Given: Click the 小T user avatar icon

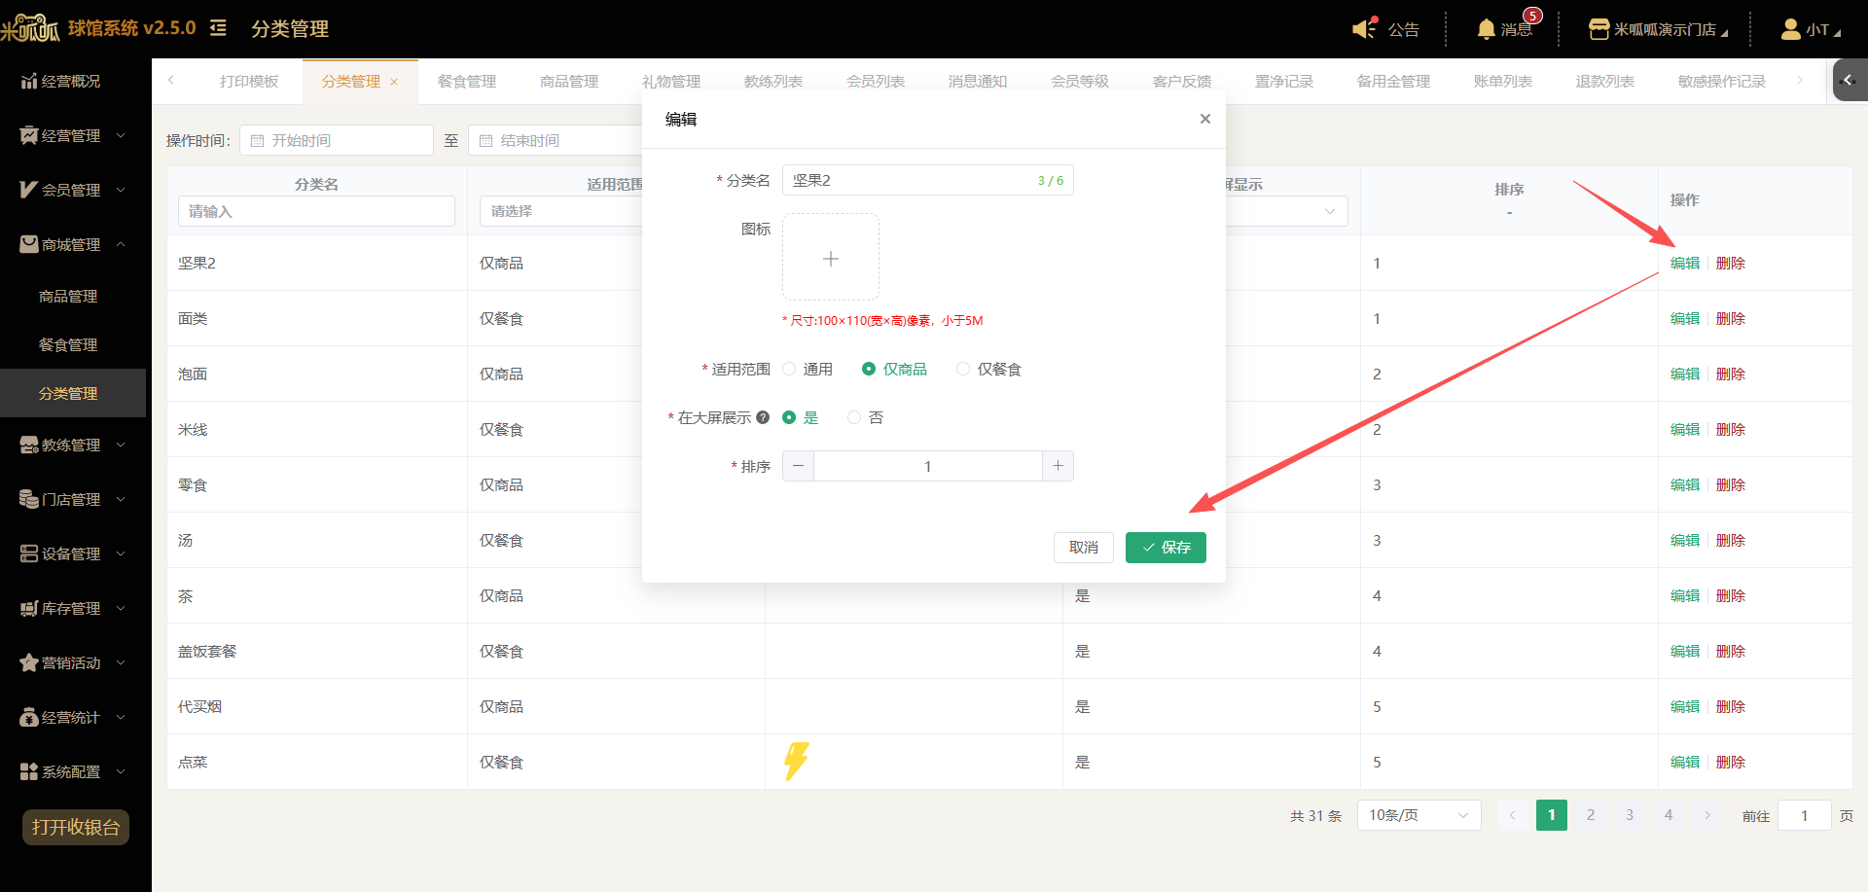Looking at the screenshot, I should click(x=1790, y=29).
